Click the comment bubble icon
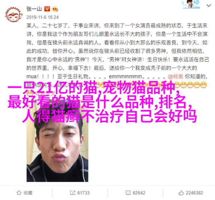215x200 pixels. coord(128,193)
